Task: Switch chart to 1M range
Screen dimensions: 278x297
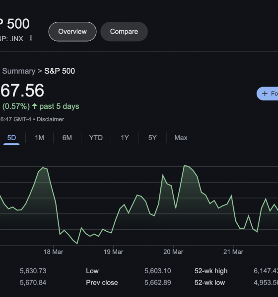Action: (39, 138)
